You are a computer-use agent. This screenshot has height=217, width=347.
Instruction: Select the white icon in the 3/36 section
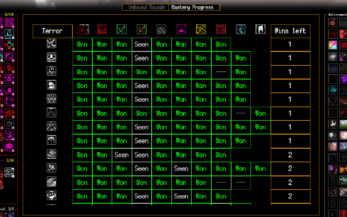[x=9, y=172]
